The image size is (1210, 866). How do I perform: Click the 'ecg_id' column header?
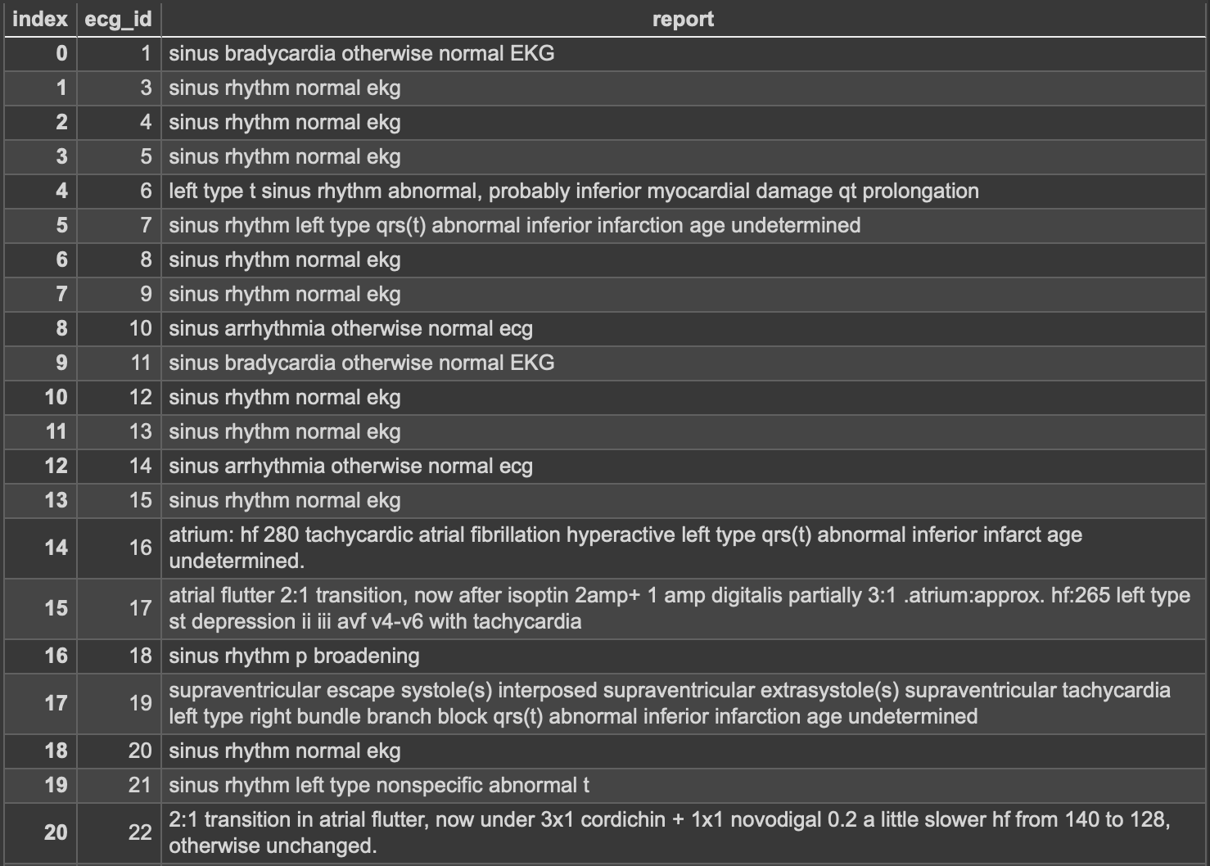coord(119,19)
